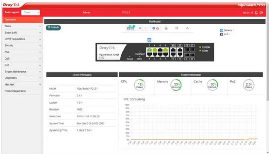The image size is (269, 154).
Task: Open the Auto Logout time dropdown
Action: point(31,12)
